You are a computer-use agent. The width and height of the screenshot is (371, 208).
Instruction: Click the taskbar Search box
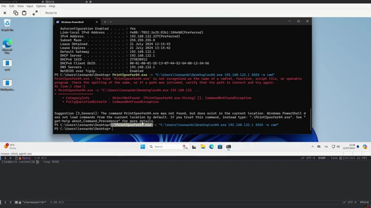pos(168,147)
